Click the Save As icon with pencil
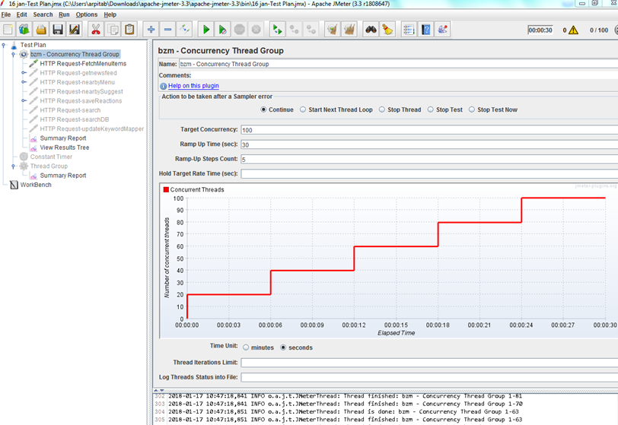 [75, 30]
